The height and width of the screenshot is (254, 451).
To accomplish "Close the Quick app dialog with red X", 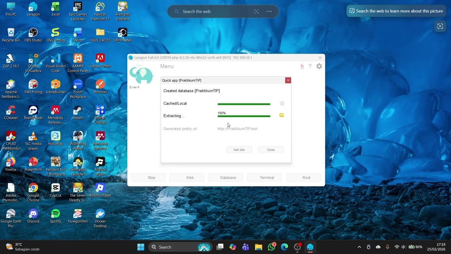I will tap(288, 80).
